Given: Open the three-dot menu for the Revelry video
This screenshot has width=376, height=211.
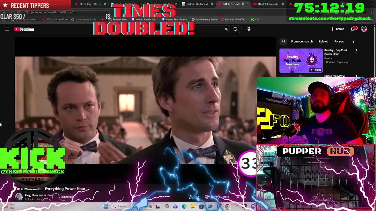Looking at the screenshot, I should [357, 51].
